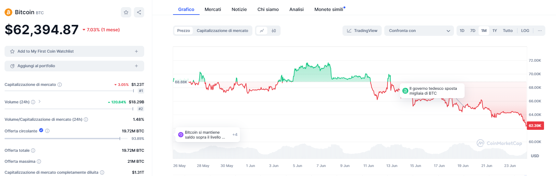Open the three-dots more options menu
Screen dimensions: 556x176
coord(539,31)
